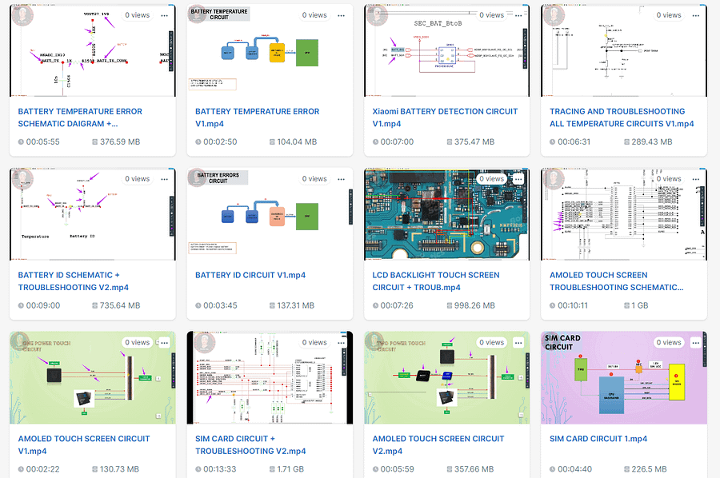The image size is (720, 478).
Task: Open TRACING AND TROUBLESHOOTING ALL TEMPERATURE CIRCUITS link
Action: click(622, 118)
